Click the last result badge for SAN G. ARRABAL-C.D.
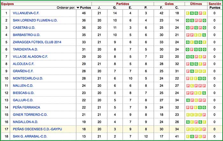Image resolution: width=223 pixels, height=141 pixels. (204, 136)
